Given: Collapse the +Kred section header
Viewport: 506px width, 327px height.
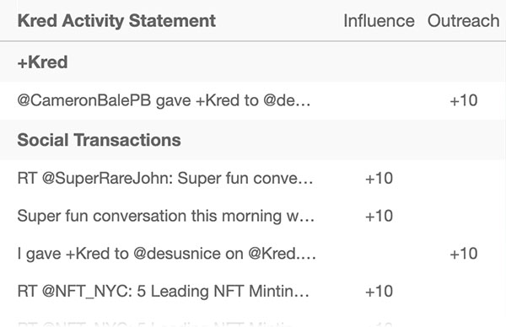Looking at the screenshot, I should [x=253, y=62].
